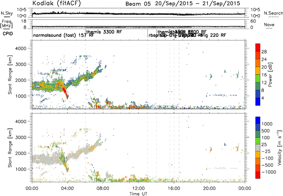Click the 'Nave' legend label
Image resolution: width=283 pixels, height=196 pixels.
[x=269, y=24]
